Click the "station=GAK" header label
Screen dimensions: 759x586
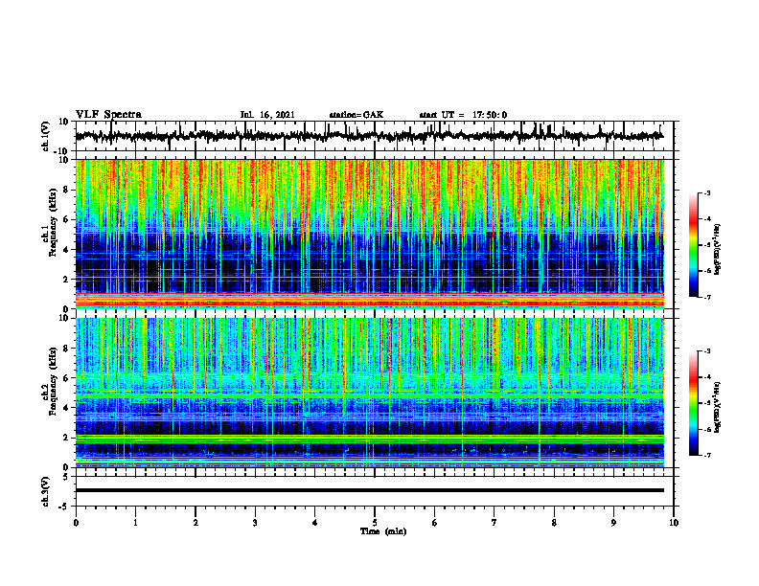point(356,115)
